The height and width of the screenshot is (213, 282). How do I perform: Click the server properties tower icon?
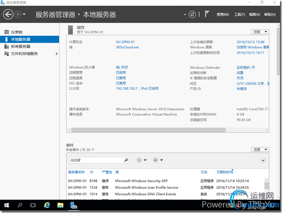coord(71,30)
